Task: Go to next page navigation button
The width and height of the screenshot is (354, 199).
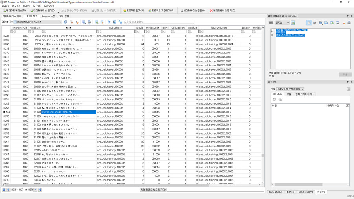Action: point(35,190)
